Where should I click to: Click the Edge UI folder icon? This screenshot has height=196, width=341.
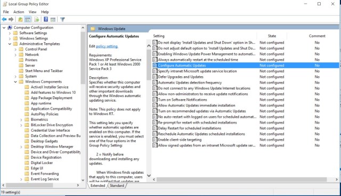click(x=27, y=168)
